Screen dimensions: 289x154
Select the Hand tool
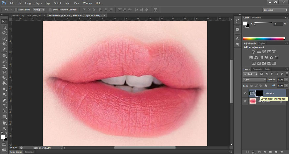coord(4,123)
